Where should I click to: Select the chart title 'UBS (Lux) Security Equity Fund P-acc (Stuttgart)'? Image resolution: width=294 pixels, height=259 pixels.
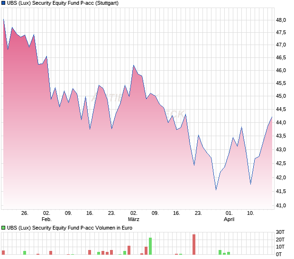coord(63,3)
